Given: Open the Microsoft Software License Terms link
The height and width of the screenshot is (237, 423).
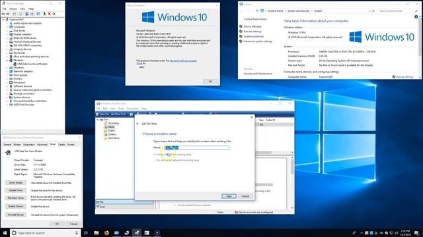Looking at the screenshot, I should (x=183, y=61).
